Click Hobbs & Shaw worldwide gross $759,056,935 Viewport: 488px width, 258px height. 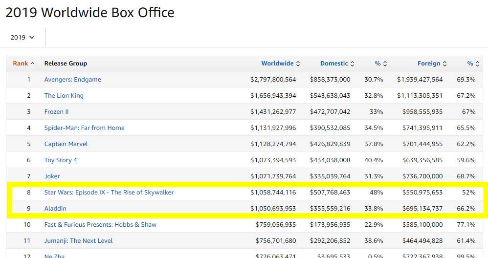click(x=276, y=225)
